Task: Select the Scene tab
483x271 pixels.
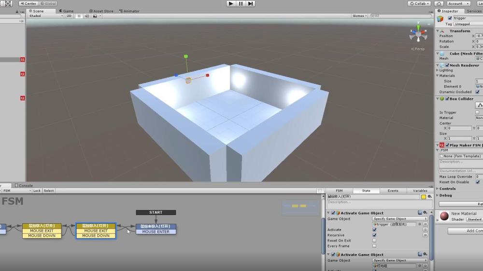Action: [36, 11]
